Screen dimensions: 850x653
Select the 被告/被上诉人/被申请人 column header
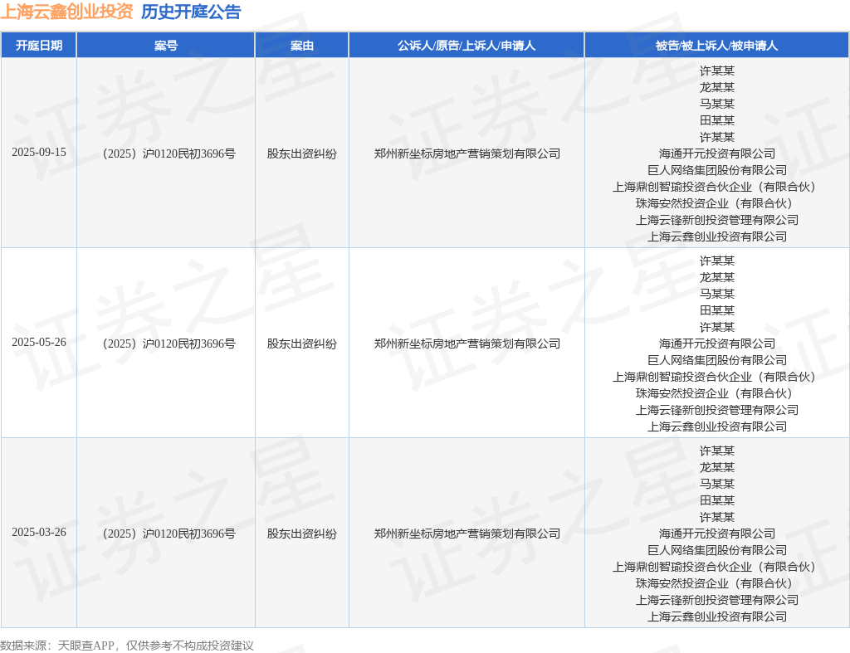[716, 46]
